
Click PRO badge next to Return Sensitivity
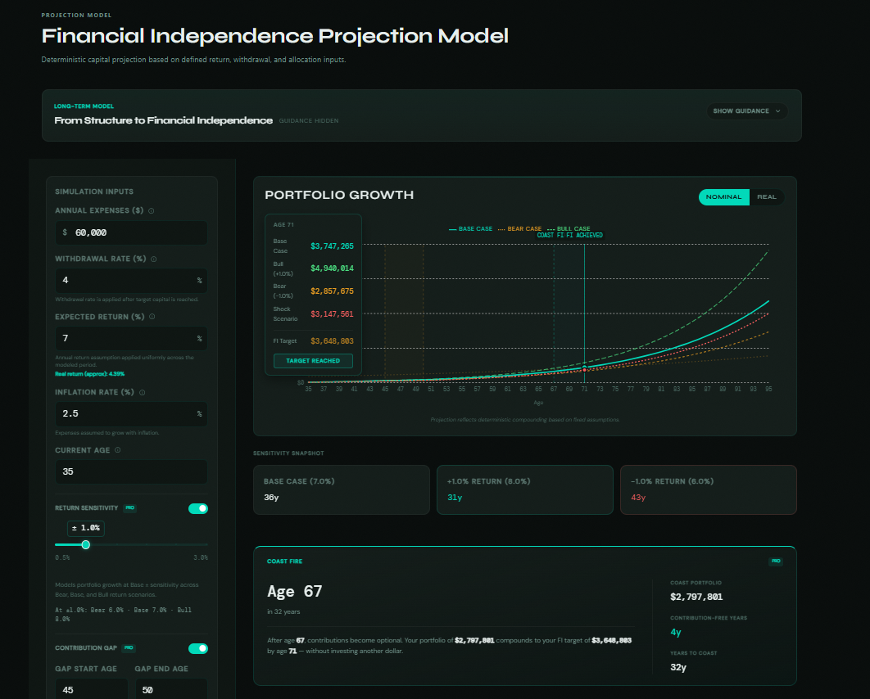point(129,507)
